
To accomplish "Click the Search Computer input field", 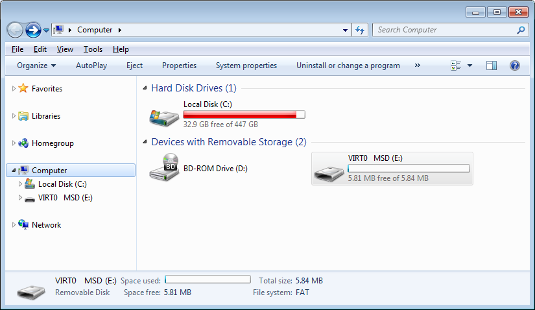I will [444, 30].
